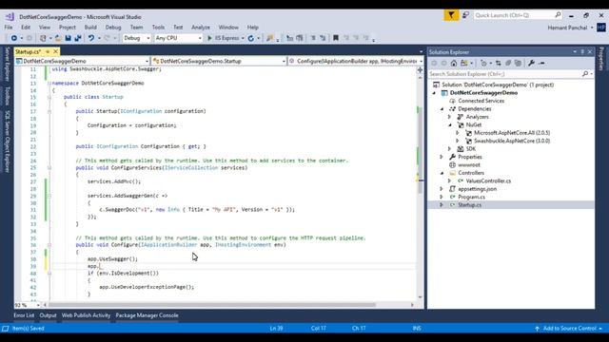Select ValuesController.cs in Solution Explorer
609x342 pixels.
point(488,181)
